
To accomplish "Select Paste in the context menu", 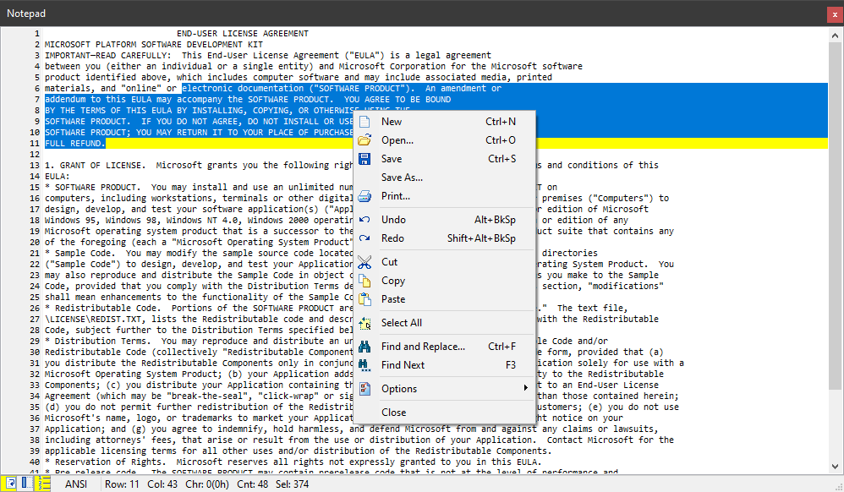I will click(444, 299).
